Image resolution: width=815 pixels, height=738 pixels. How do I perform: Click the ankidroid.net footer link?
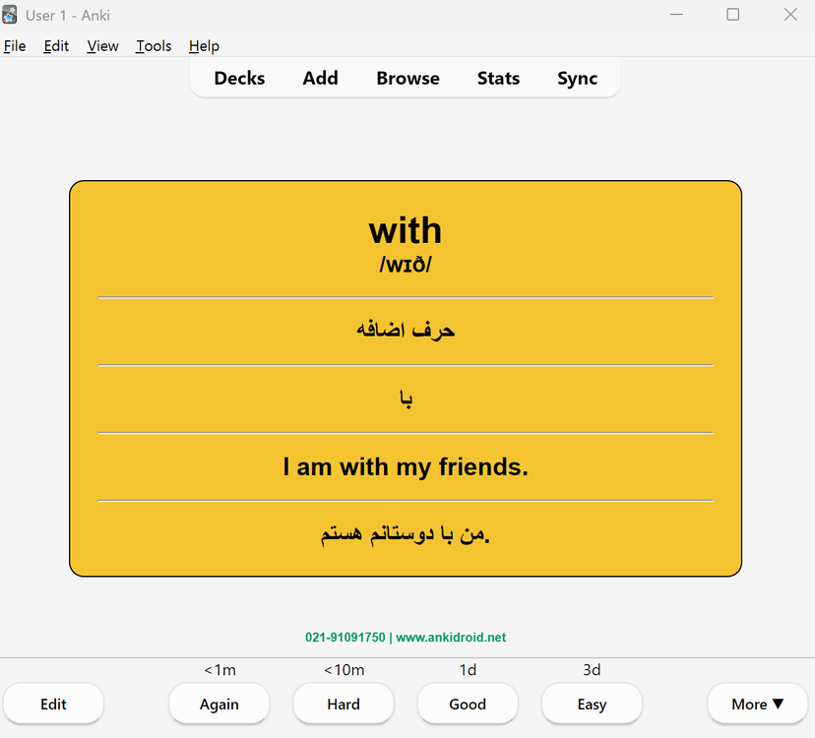451,638
